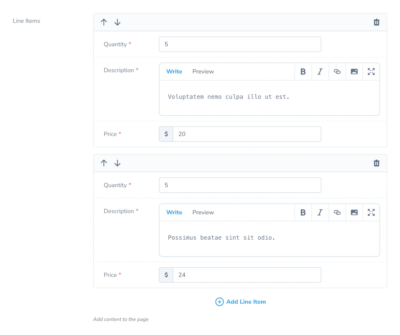400x335 pixels.
Task: Select the italic icon in second description toolbar
Action: click(x=320, y=212)
